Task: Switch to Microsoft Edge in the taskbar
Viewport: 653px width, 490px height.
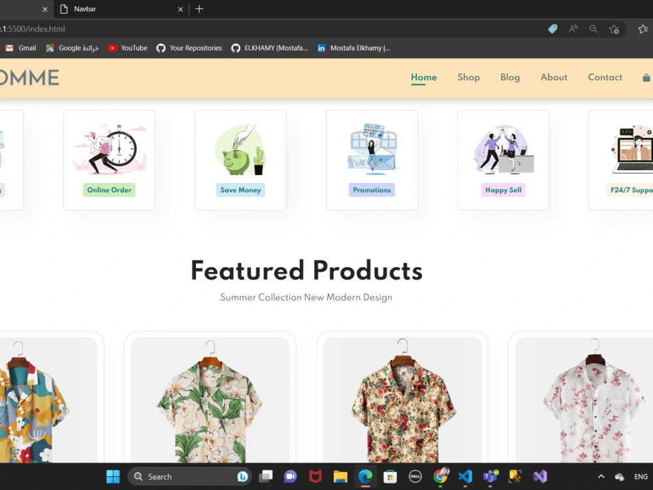Action: [x=365, y=476]
